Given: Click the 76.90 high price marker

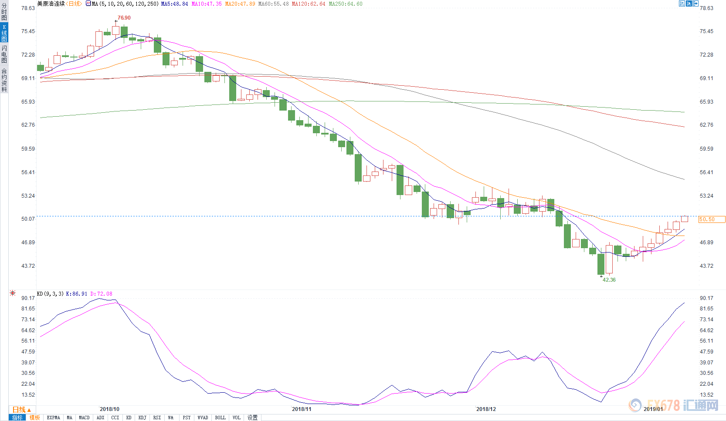Looking at the screenshot, I should 124,18.
